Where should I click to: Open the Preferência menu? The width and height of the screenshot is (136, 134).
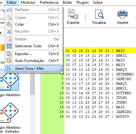point(49,3)
